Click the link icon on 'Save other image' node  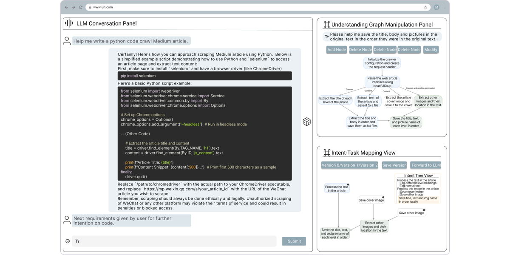click(x=424, y=210)
